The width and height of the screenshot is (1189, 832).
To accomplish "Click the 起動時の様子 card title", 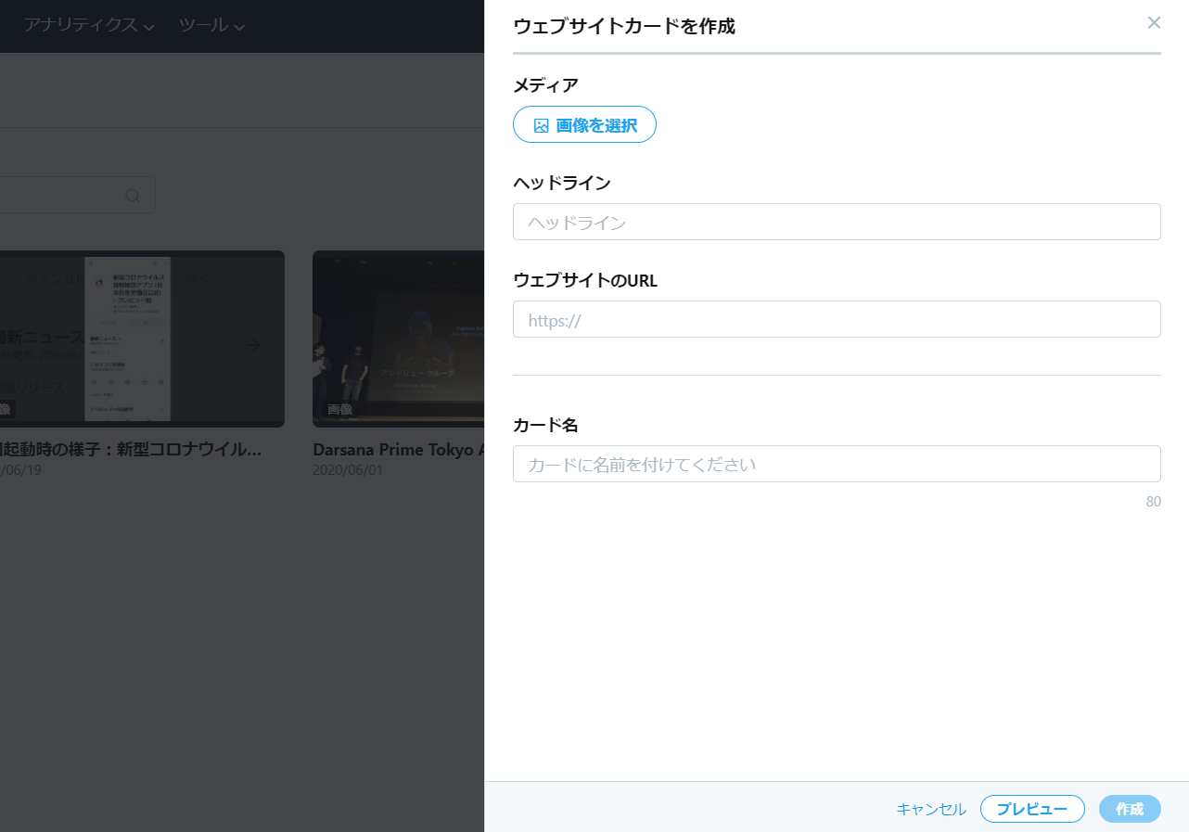I will 131,450.
